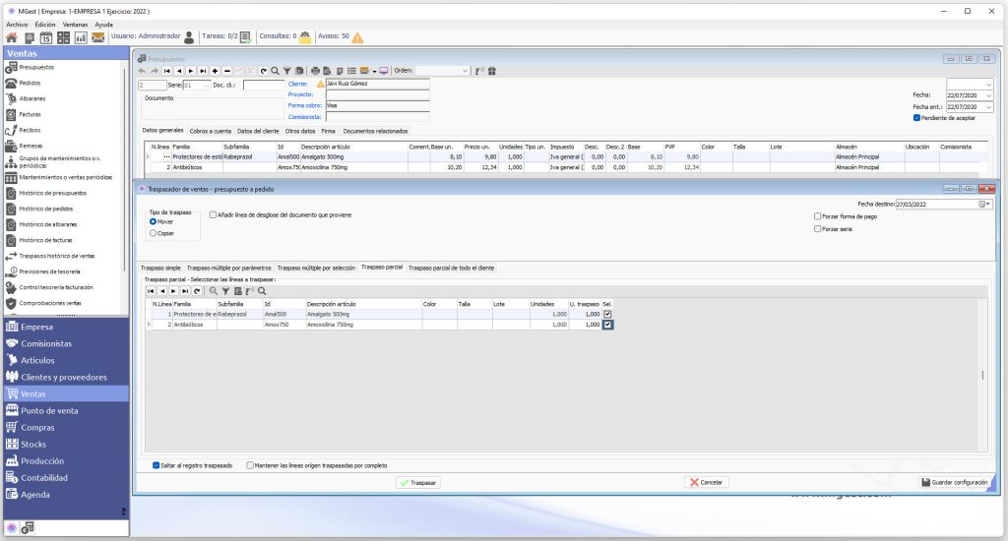Viewport: 1008px width, 541px height.
Task: Open the Fecha ent. date dropdown
Action: click(988, 107)
